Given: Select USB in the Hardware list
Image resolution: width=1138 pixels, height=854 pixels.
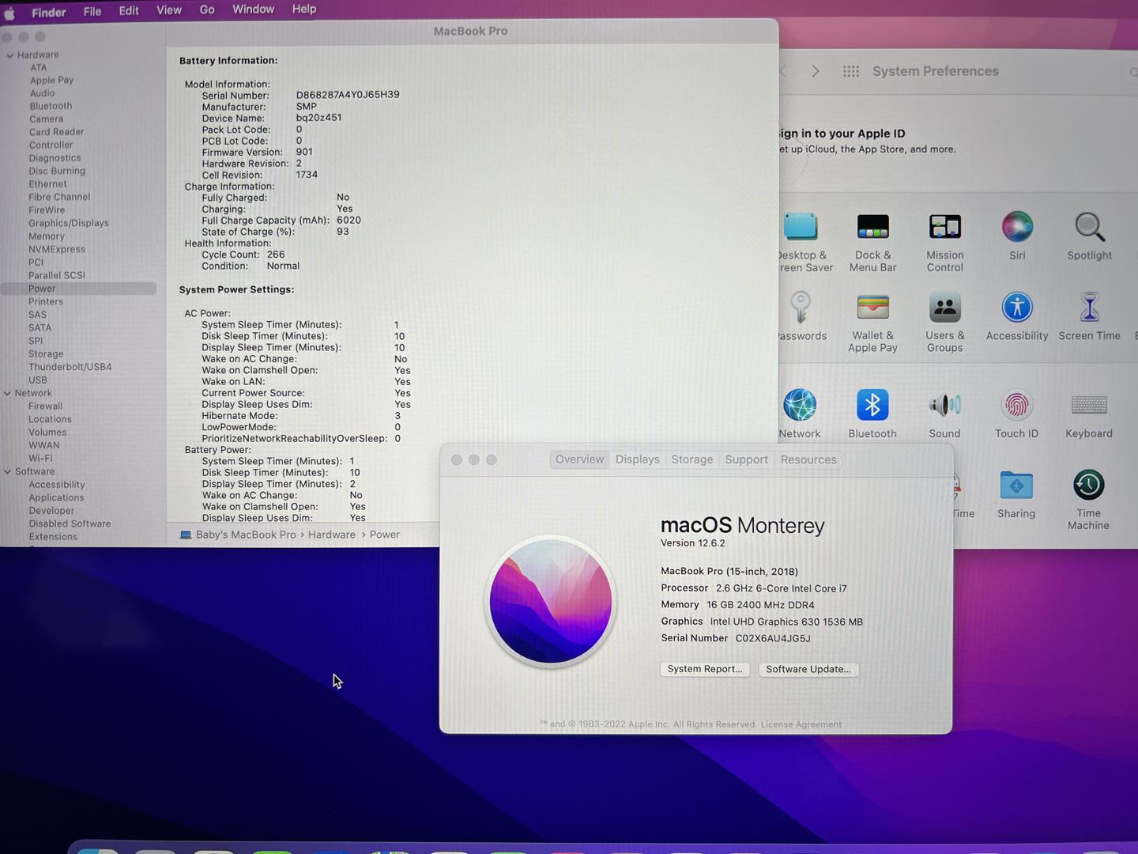Looking at the screenshot, I should point(38,380).
